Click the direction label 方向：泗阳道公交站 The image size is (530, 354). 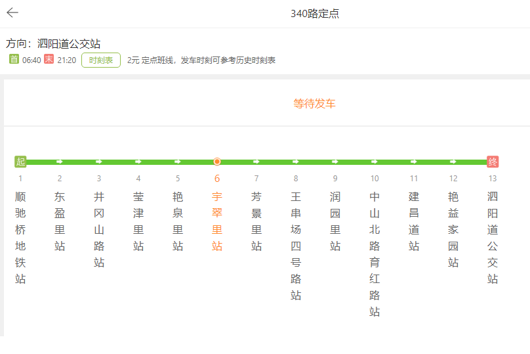53,43
